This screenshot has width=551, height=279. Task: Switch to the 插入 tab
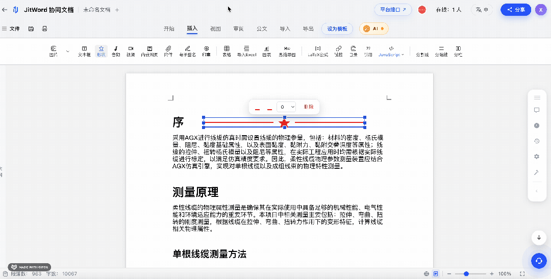point(192,29)
